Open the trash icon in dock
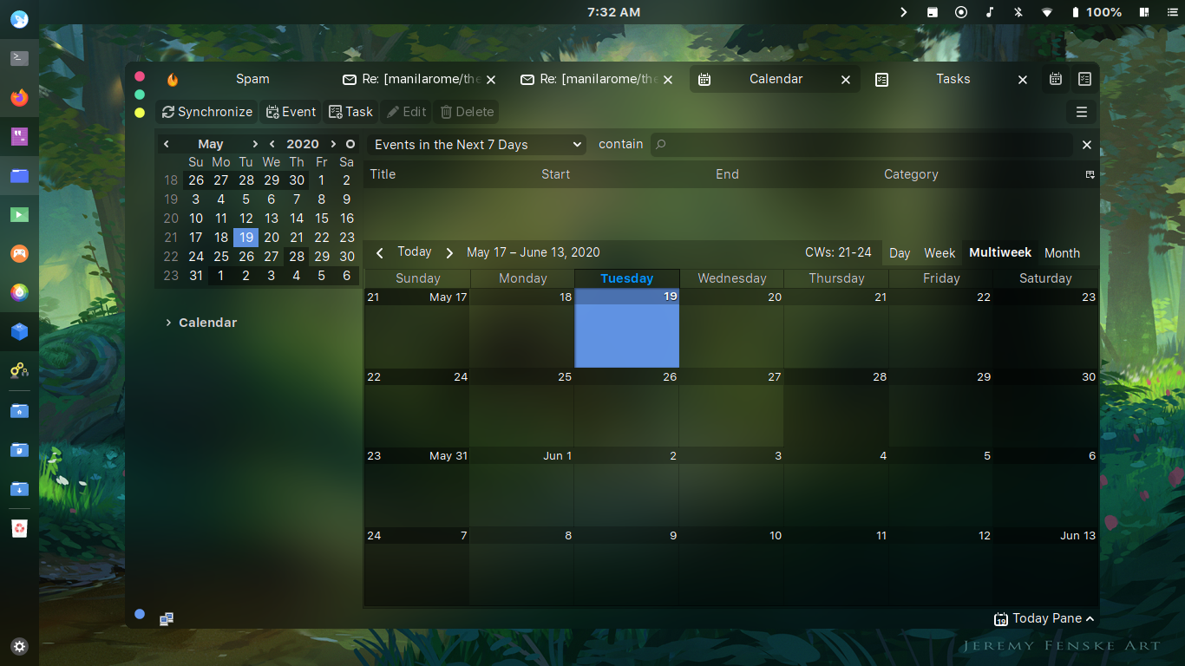This screenshot has height=666, width=1185. 19,528
